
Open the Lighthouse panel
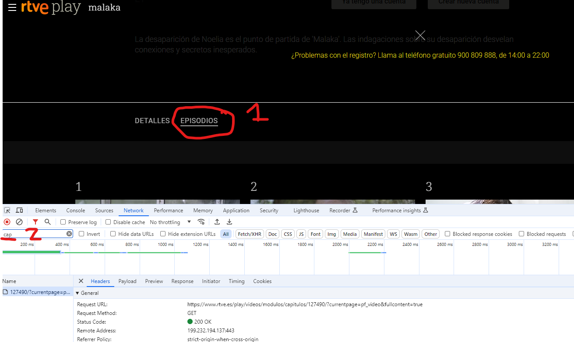[306, 211]
